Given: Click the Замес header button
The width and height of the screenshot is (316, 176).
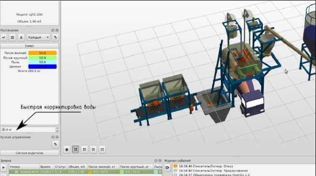Looking at the screenshot, I should [x=29, y=46].
